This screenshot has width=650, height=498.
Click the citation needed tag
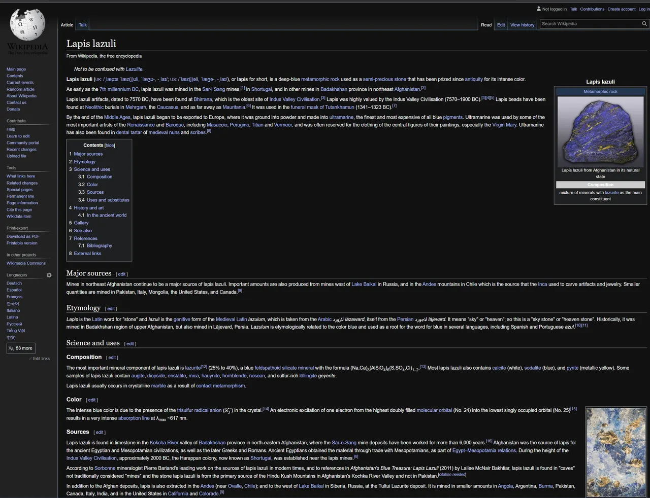tap(452, 475)
